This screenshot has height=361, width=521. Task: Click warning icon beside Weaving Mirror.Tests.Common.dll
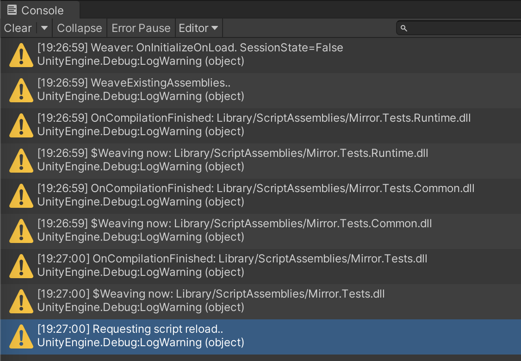pyautogui.click(x=20, y=230)
